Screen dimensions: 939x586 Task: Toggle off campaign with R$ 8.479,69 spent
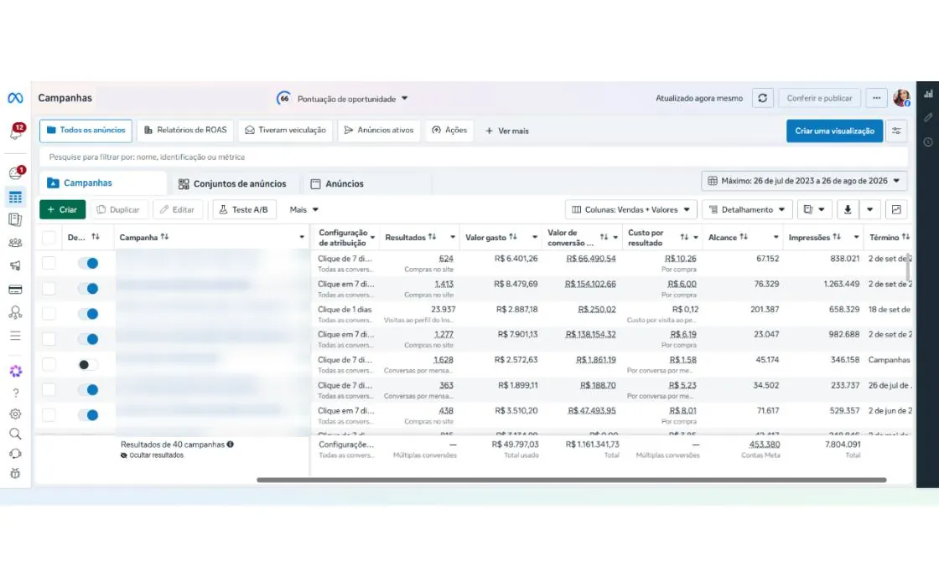click(x=88, y=288)
